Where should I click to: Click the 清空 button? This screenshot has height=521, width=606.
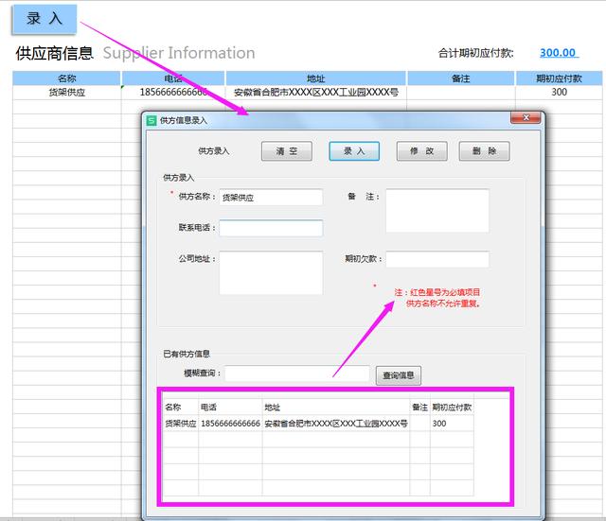coord(286,151)
